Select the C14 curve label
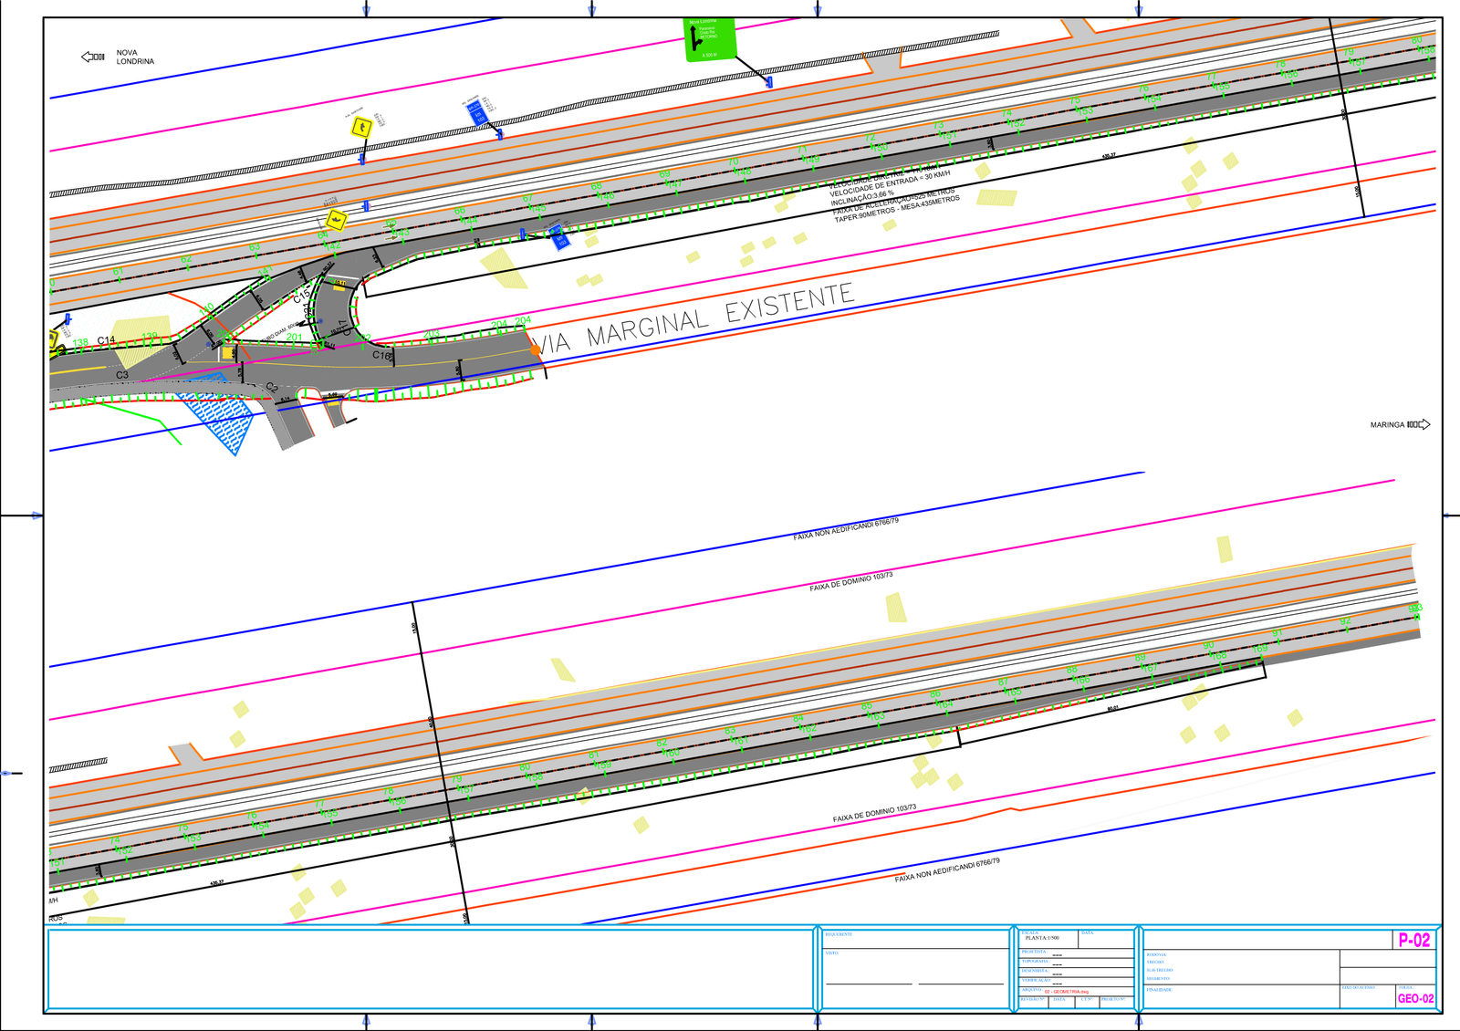The width and height of the screenshot is (1460, 1031). click(107, 340)
